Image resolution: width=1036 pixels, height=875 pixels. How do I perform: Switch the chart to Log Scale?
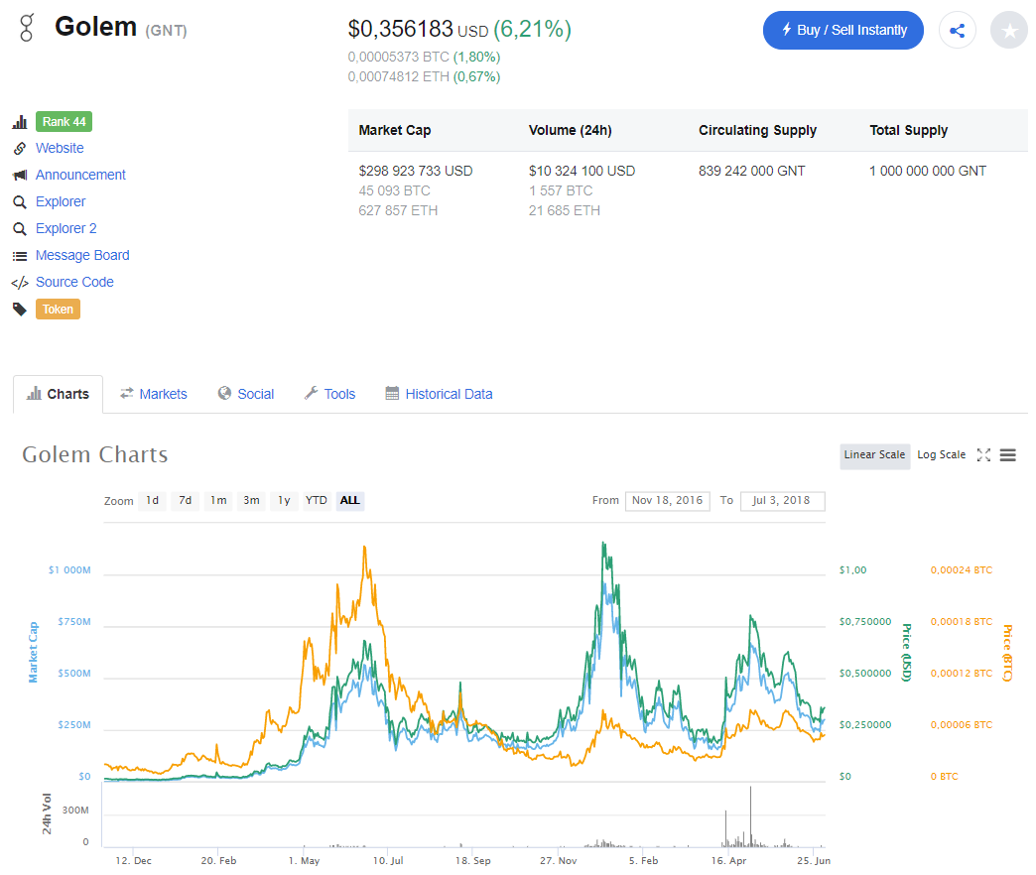click(x=941, y=455)
